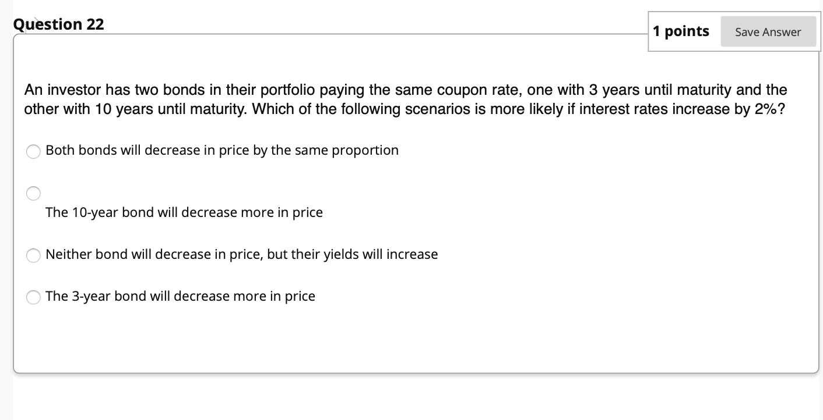823x420 pixels.
Task: Click below the answer options inside the panel
Action: [x=408, y=343]
